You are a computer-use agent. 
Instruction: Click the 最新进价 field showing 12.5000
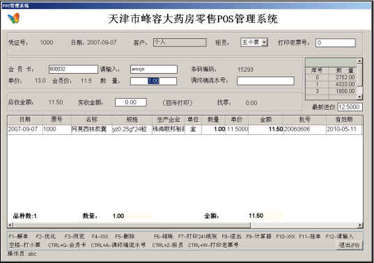point(350,107)
